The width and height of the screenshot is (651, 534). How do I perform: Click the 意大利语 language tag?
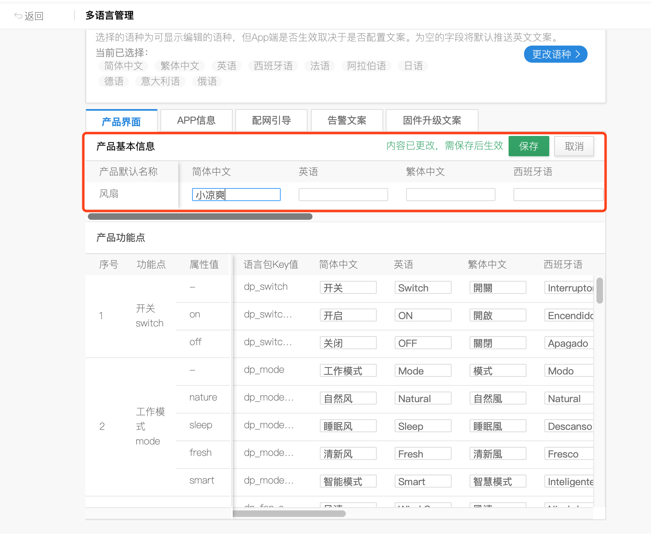(x=160, y=81)
